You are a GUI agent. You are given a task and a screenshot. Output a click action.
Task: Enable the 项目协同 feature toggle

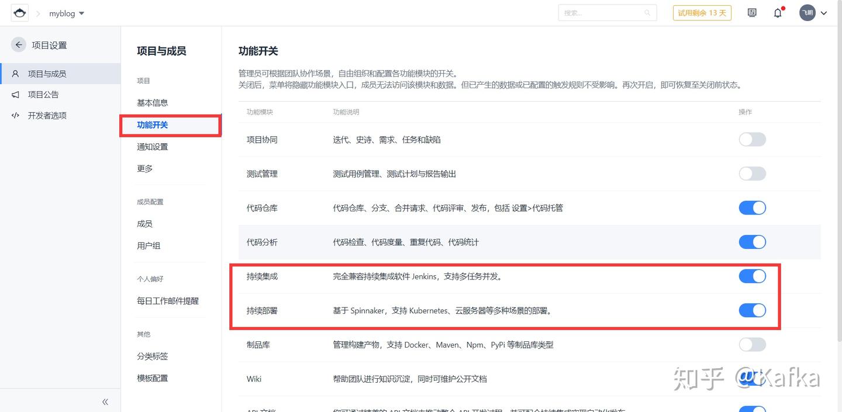752,139
